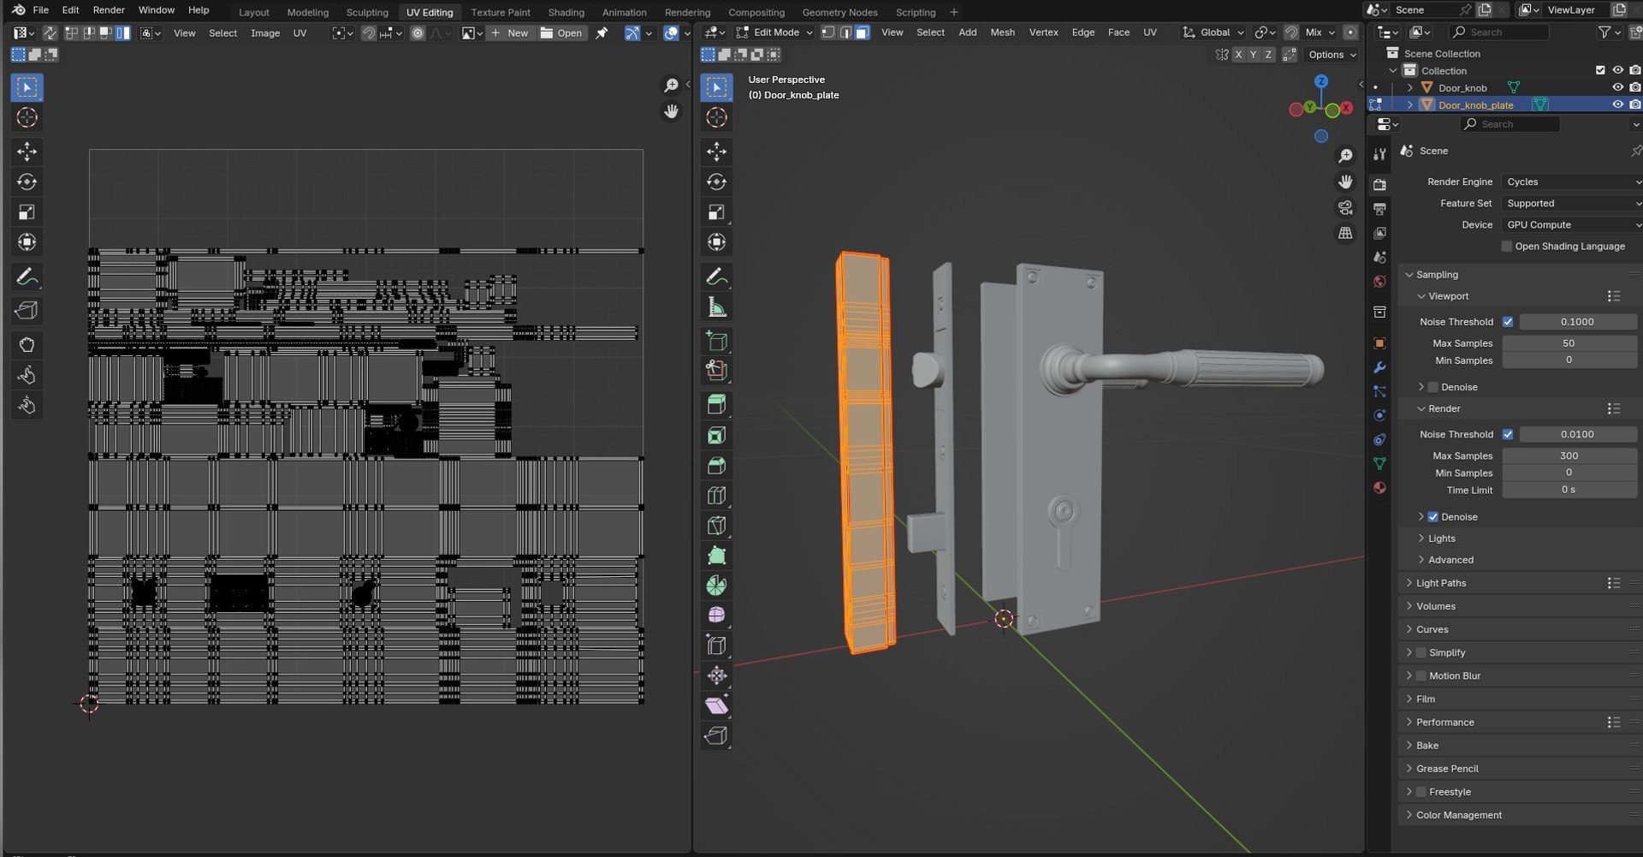The width and height of the screenshot is (1643, 857).
Task: Enable Simplify checkbox
Action: [1421, 653]
